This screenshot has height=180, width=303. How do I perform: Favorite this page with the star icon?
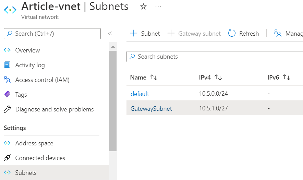[144, 7]
